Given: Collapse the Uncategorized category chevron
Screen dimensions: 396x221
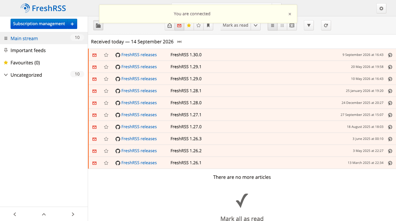Looking at the screenshot, I should (6, 75).
